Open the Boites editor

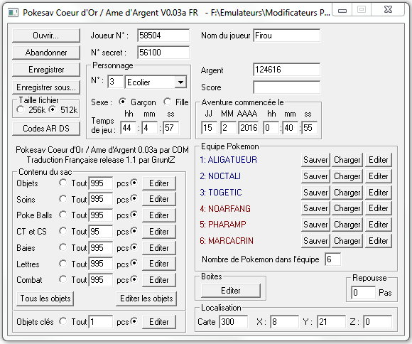coord(231,291)
